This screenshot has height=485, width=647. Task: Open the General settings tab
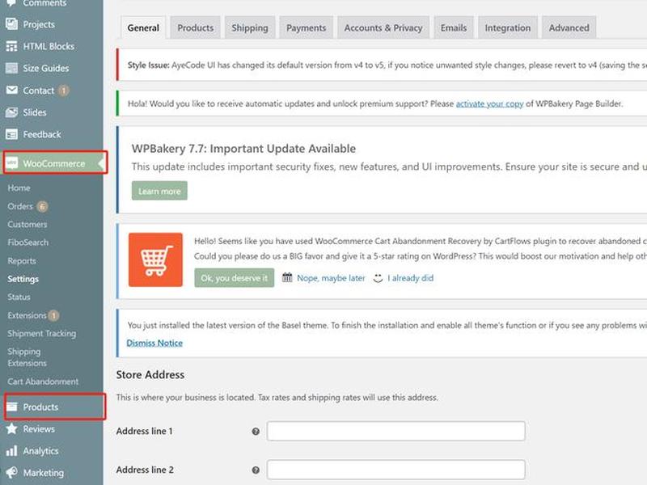point(143,27)
